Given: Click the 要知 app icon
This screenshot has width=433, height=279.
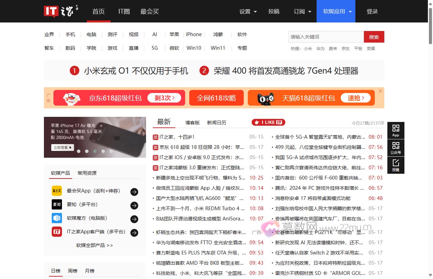Looking at the screenshot, I should pos(57,204).
